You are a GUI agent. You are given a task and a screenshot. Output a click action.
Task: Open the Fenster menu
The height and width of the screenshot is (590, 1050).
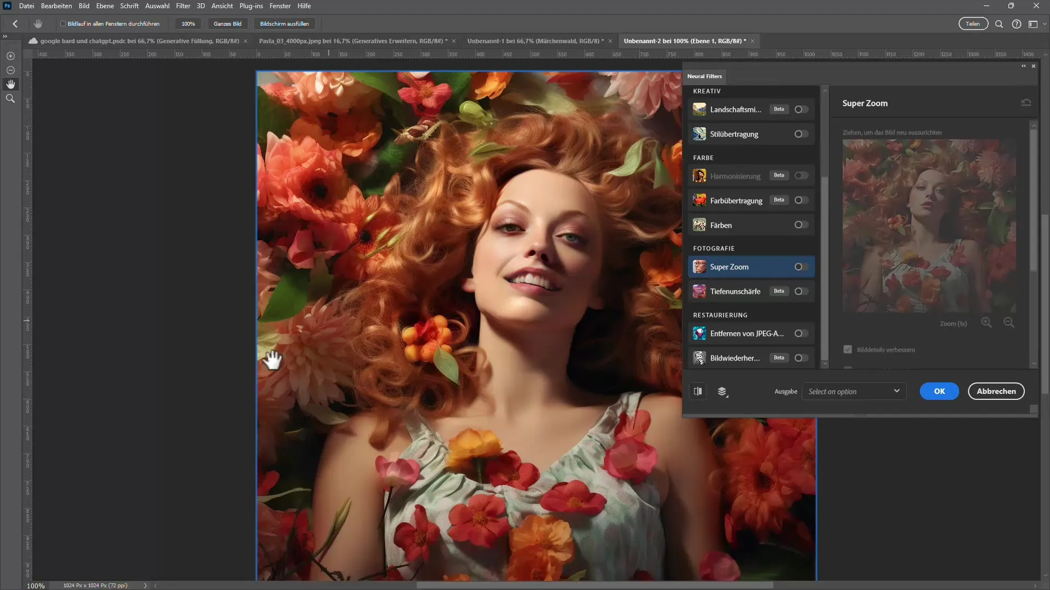(280, 6)
